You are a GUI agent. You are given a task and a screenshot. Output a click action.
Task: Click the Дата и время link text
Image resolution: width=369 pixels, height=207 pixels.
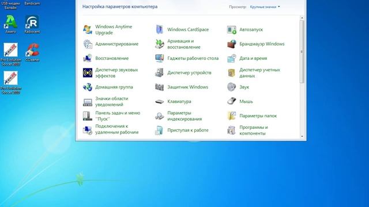pos(253,58)
